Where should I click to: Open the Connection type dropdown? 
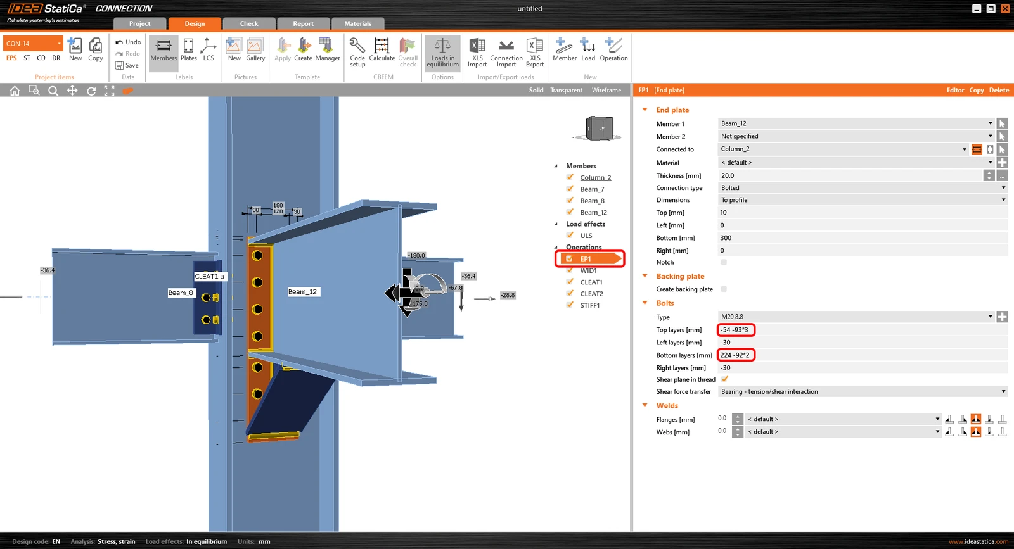point(863,187)
